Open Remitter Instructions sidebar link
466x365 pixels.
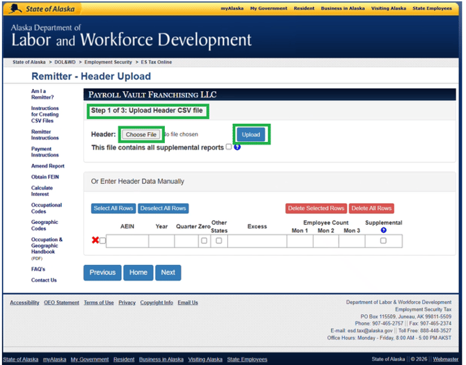pos(45,135)
